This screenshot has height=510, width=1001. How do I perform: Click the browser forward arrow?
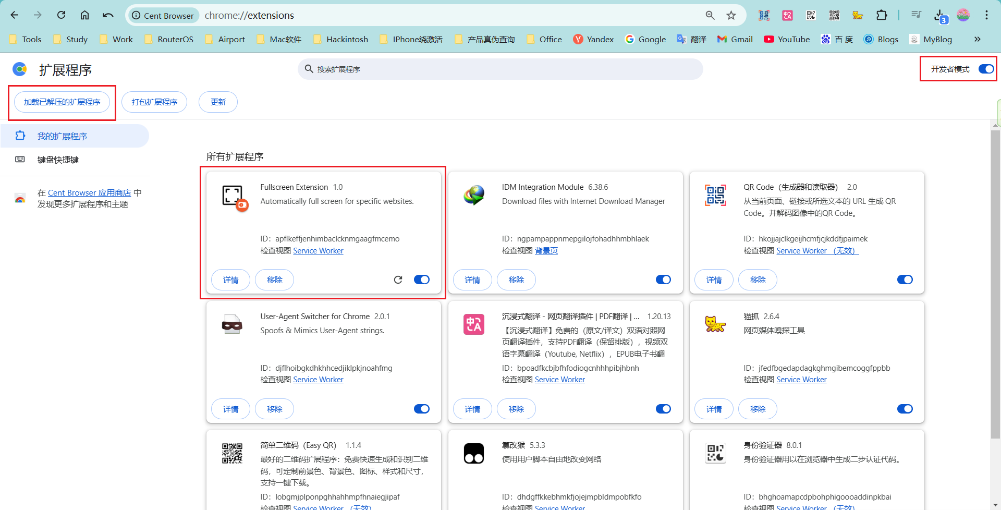(38, 15)
